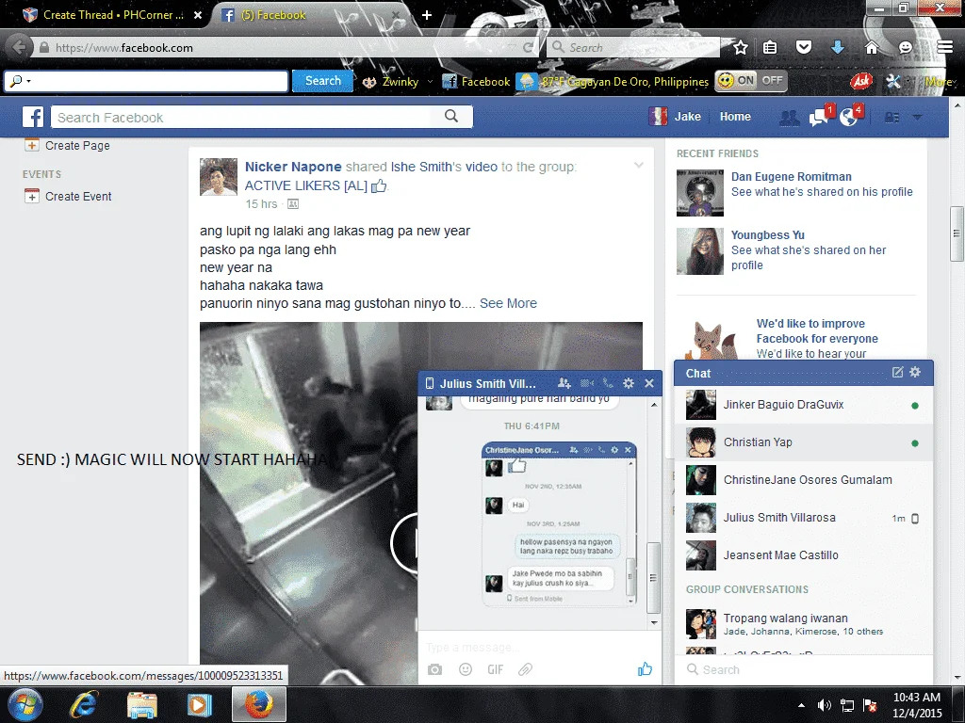
Task: Open chat with Jinker Baguio DraGuvix
Action: point(804,405)
